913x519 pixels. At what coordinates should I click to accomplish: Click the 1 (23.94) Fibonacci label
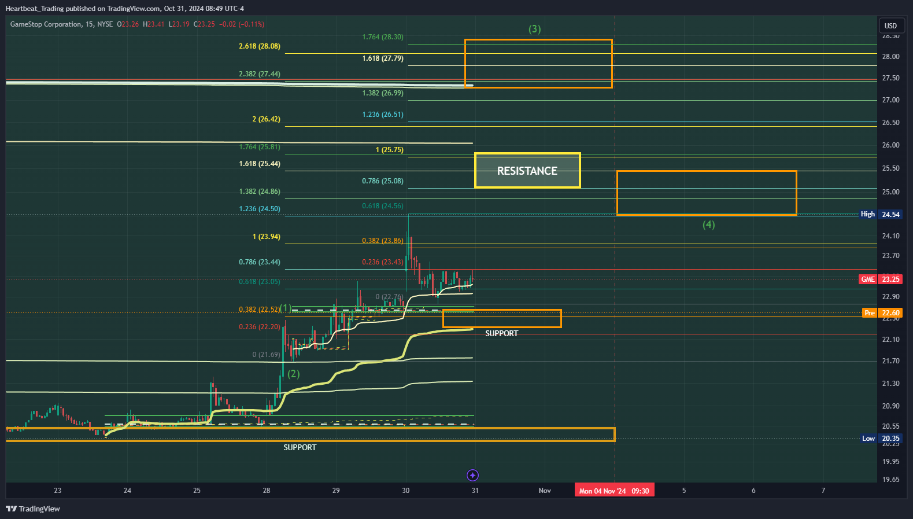click(x=266, y=237)
